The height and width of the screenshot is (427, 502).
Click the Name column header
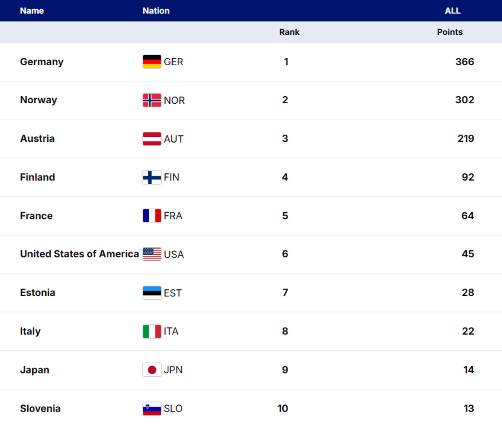point(32,11)
